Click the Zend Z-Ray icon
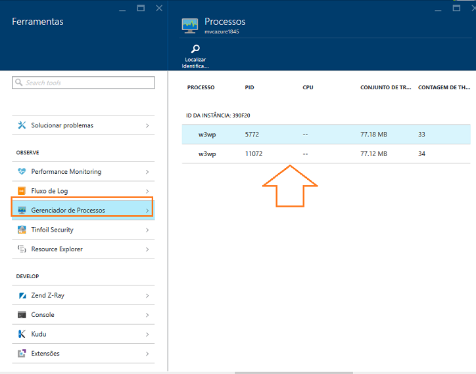Screen dimensions: 476x374 click(x=22, y=295)
